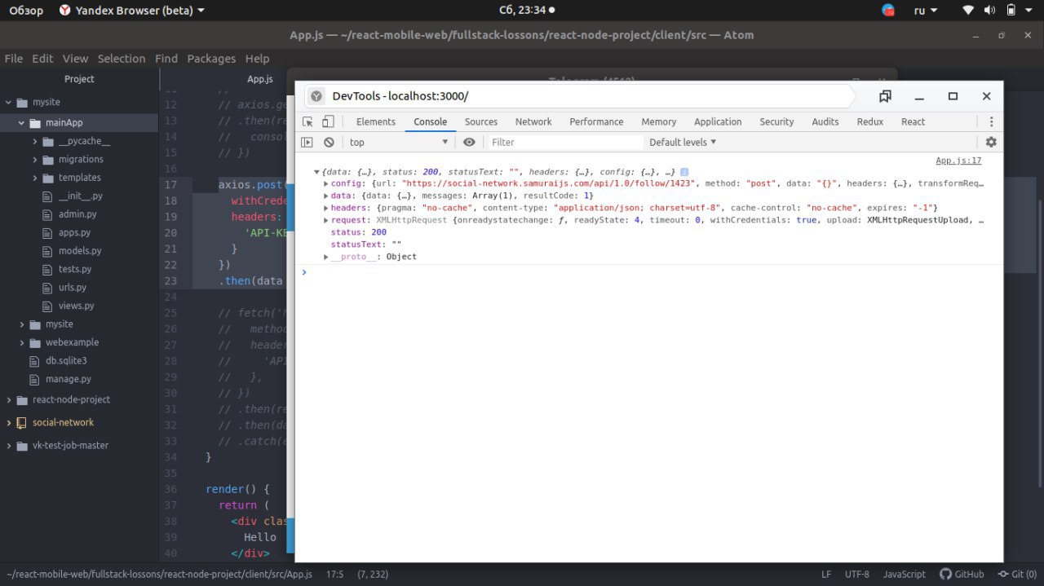Expand the config object in console
The width and height of the screenshot is (1044, 586).
(326, 183)
